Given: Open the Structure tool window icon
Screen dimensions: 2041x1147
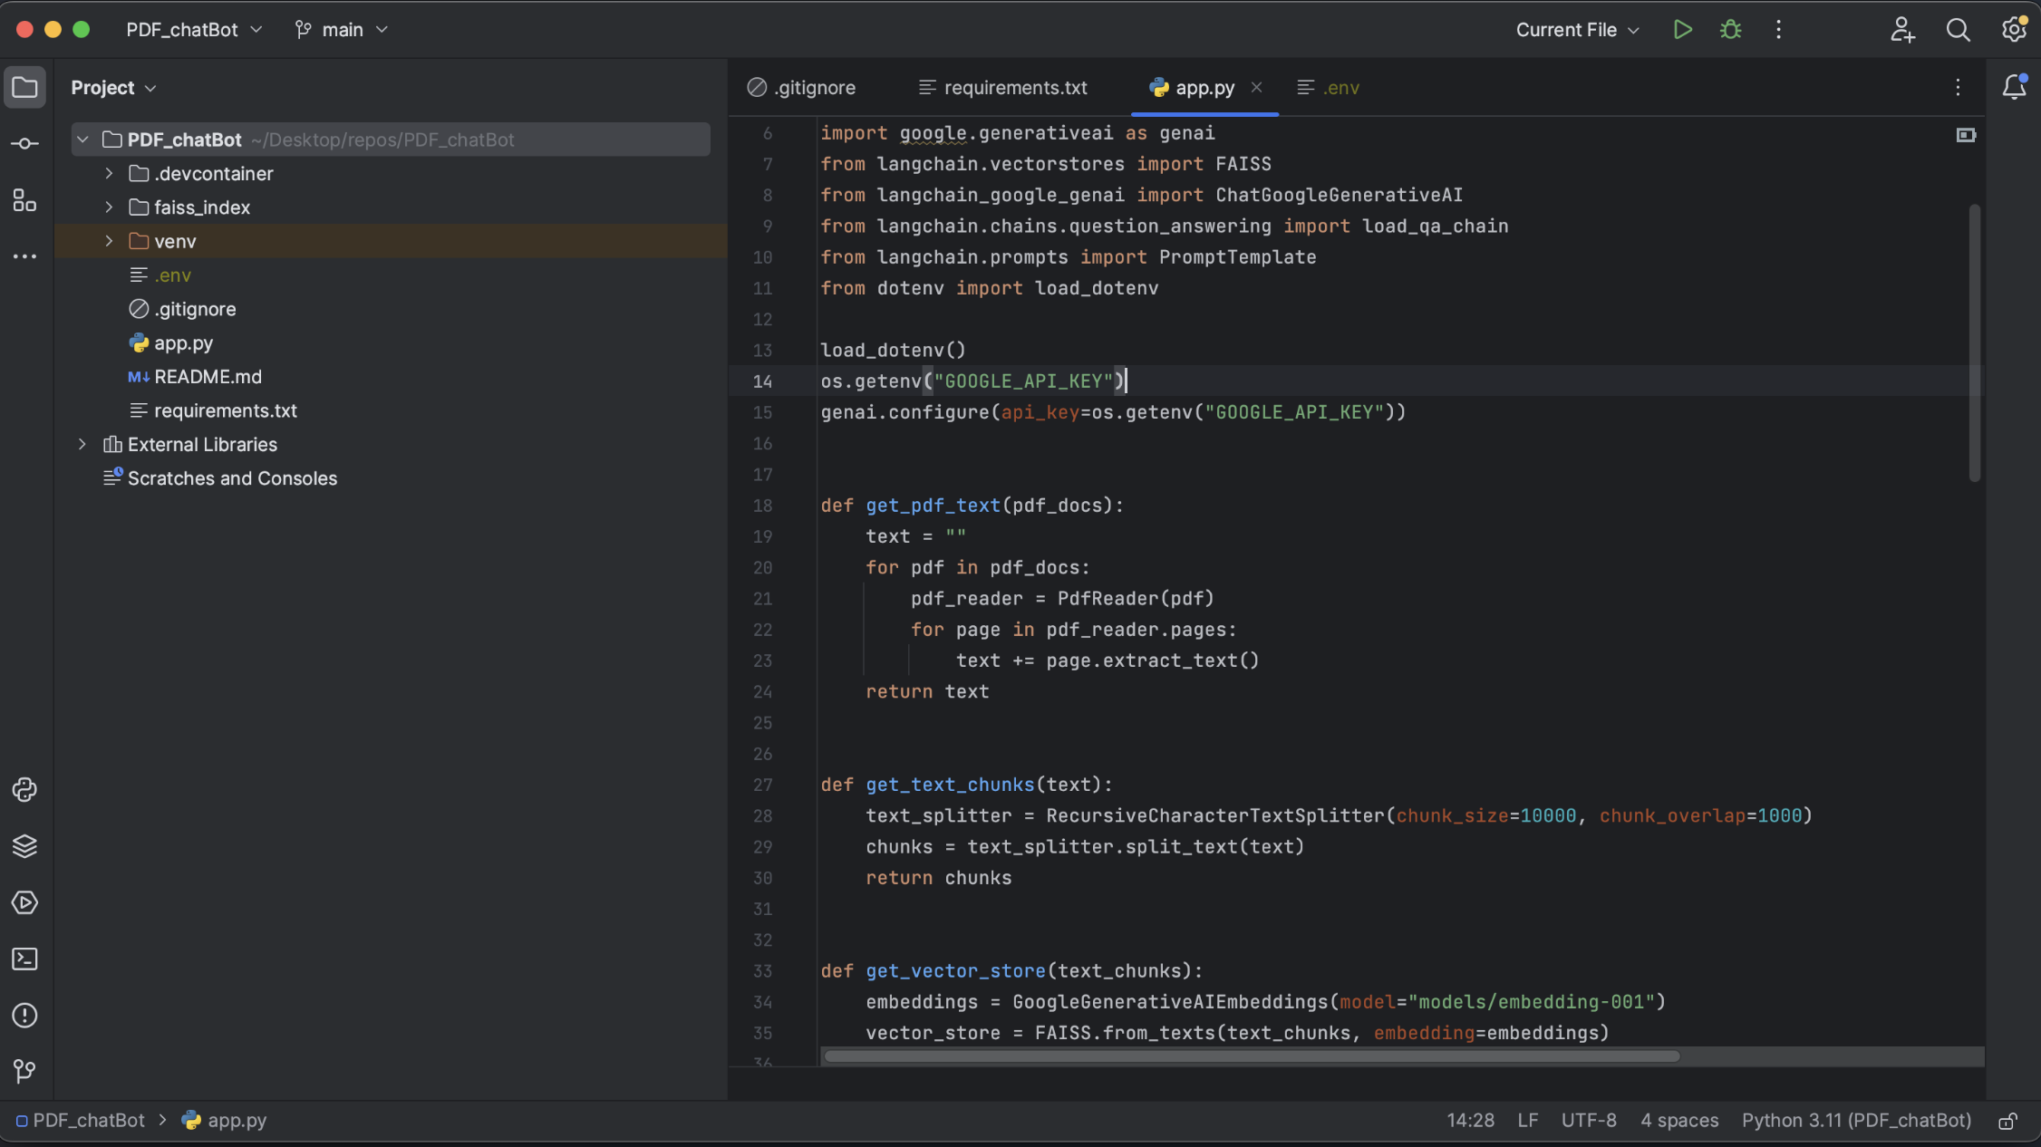Looking at the screenshot, I should coord(24,200).
